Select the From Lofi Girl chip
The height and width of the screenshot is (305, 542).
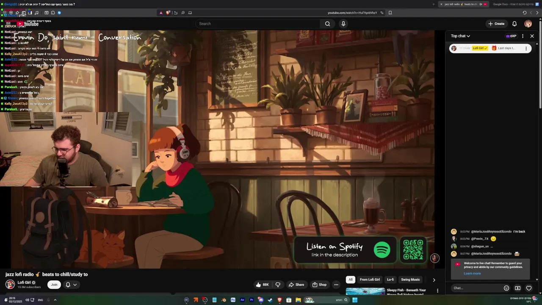coord(370,280)
